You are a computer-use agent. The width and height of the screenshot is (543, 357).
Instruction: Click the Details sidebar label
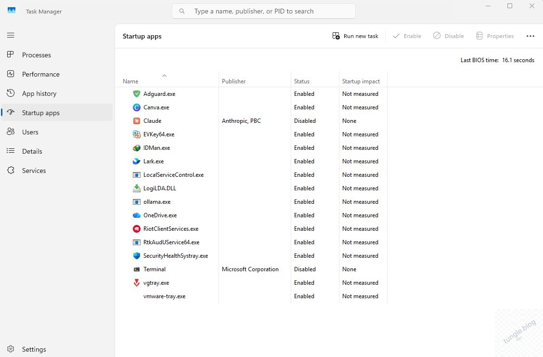(x=32, y=151)
